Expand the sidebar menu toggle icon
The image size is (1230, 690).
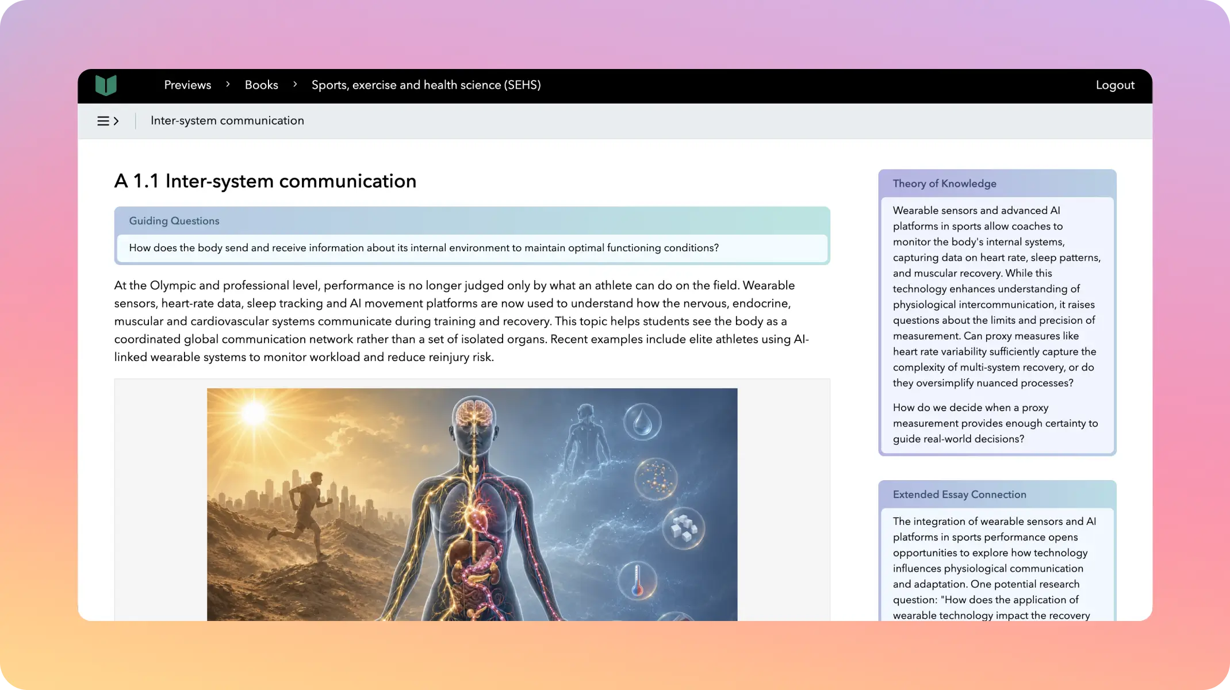tap(108, 121)
